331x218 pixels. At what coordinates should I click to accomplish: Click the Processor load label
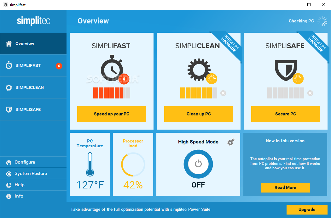click(x=133, y=143)
